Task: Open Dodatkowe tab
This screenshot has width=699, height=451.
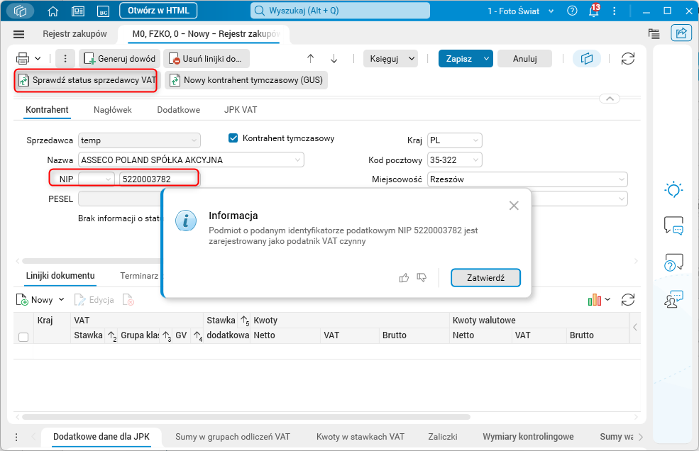Action: point(178,110)
